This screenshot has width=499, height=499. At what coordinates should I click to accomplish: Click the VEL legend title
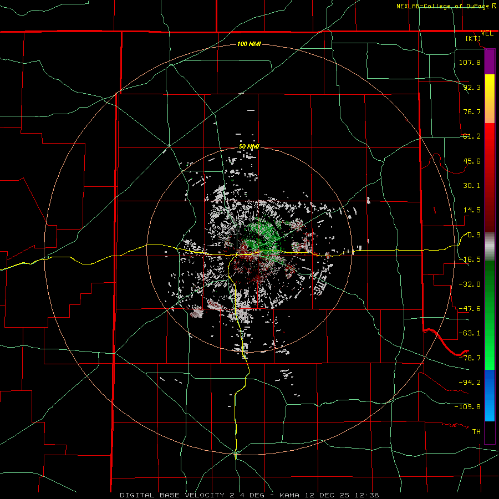pyautogui.click(x=487, y=33)
